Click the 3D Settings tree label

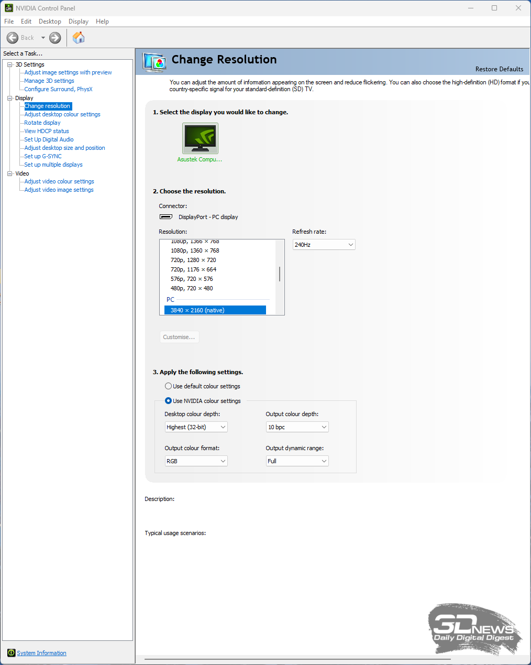[x=30, y=64]
